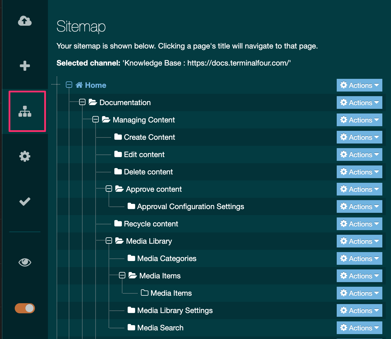Collapse the Home tree node
391x339 pixels.
coord(69,85)
